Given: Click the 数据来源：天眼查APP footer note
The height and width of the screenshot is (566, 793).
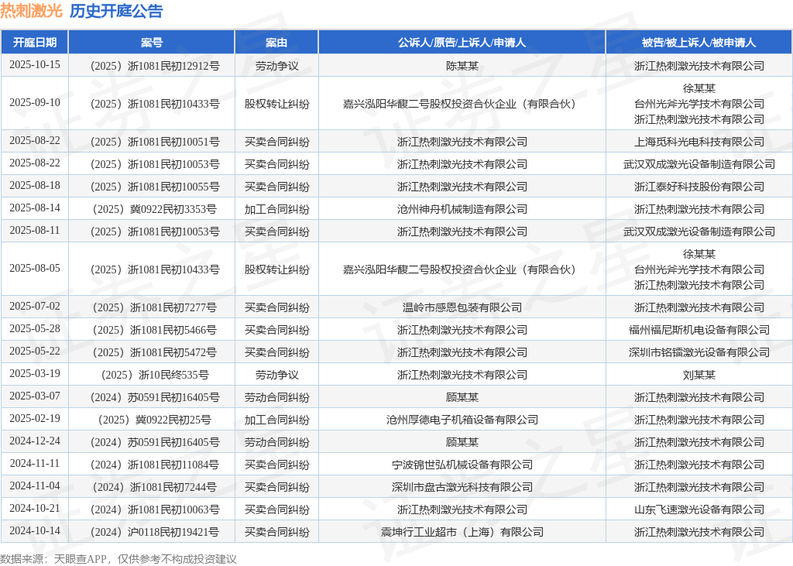Looking at the screenshot, I should (118, 559).
